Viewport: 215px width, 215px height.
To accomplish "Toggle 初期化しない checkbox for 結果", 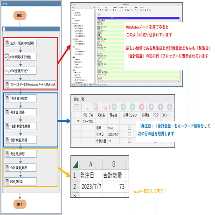I will 129,128.
